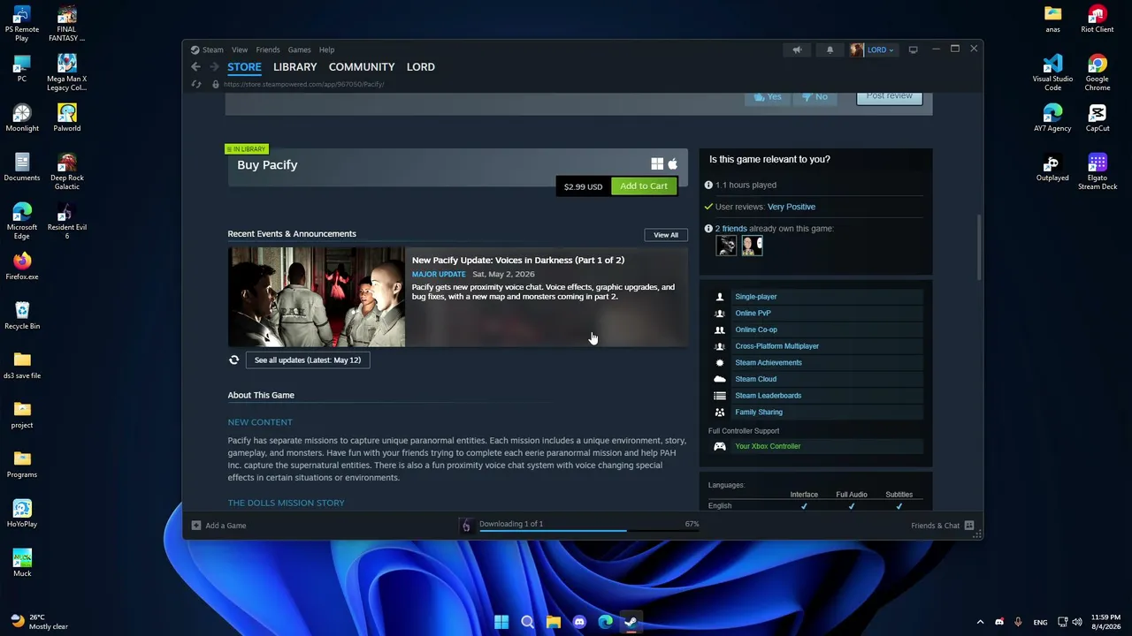The image size is (1132, 636).
Task: Click View All events button
Action: pos(666,235)
